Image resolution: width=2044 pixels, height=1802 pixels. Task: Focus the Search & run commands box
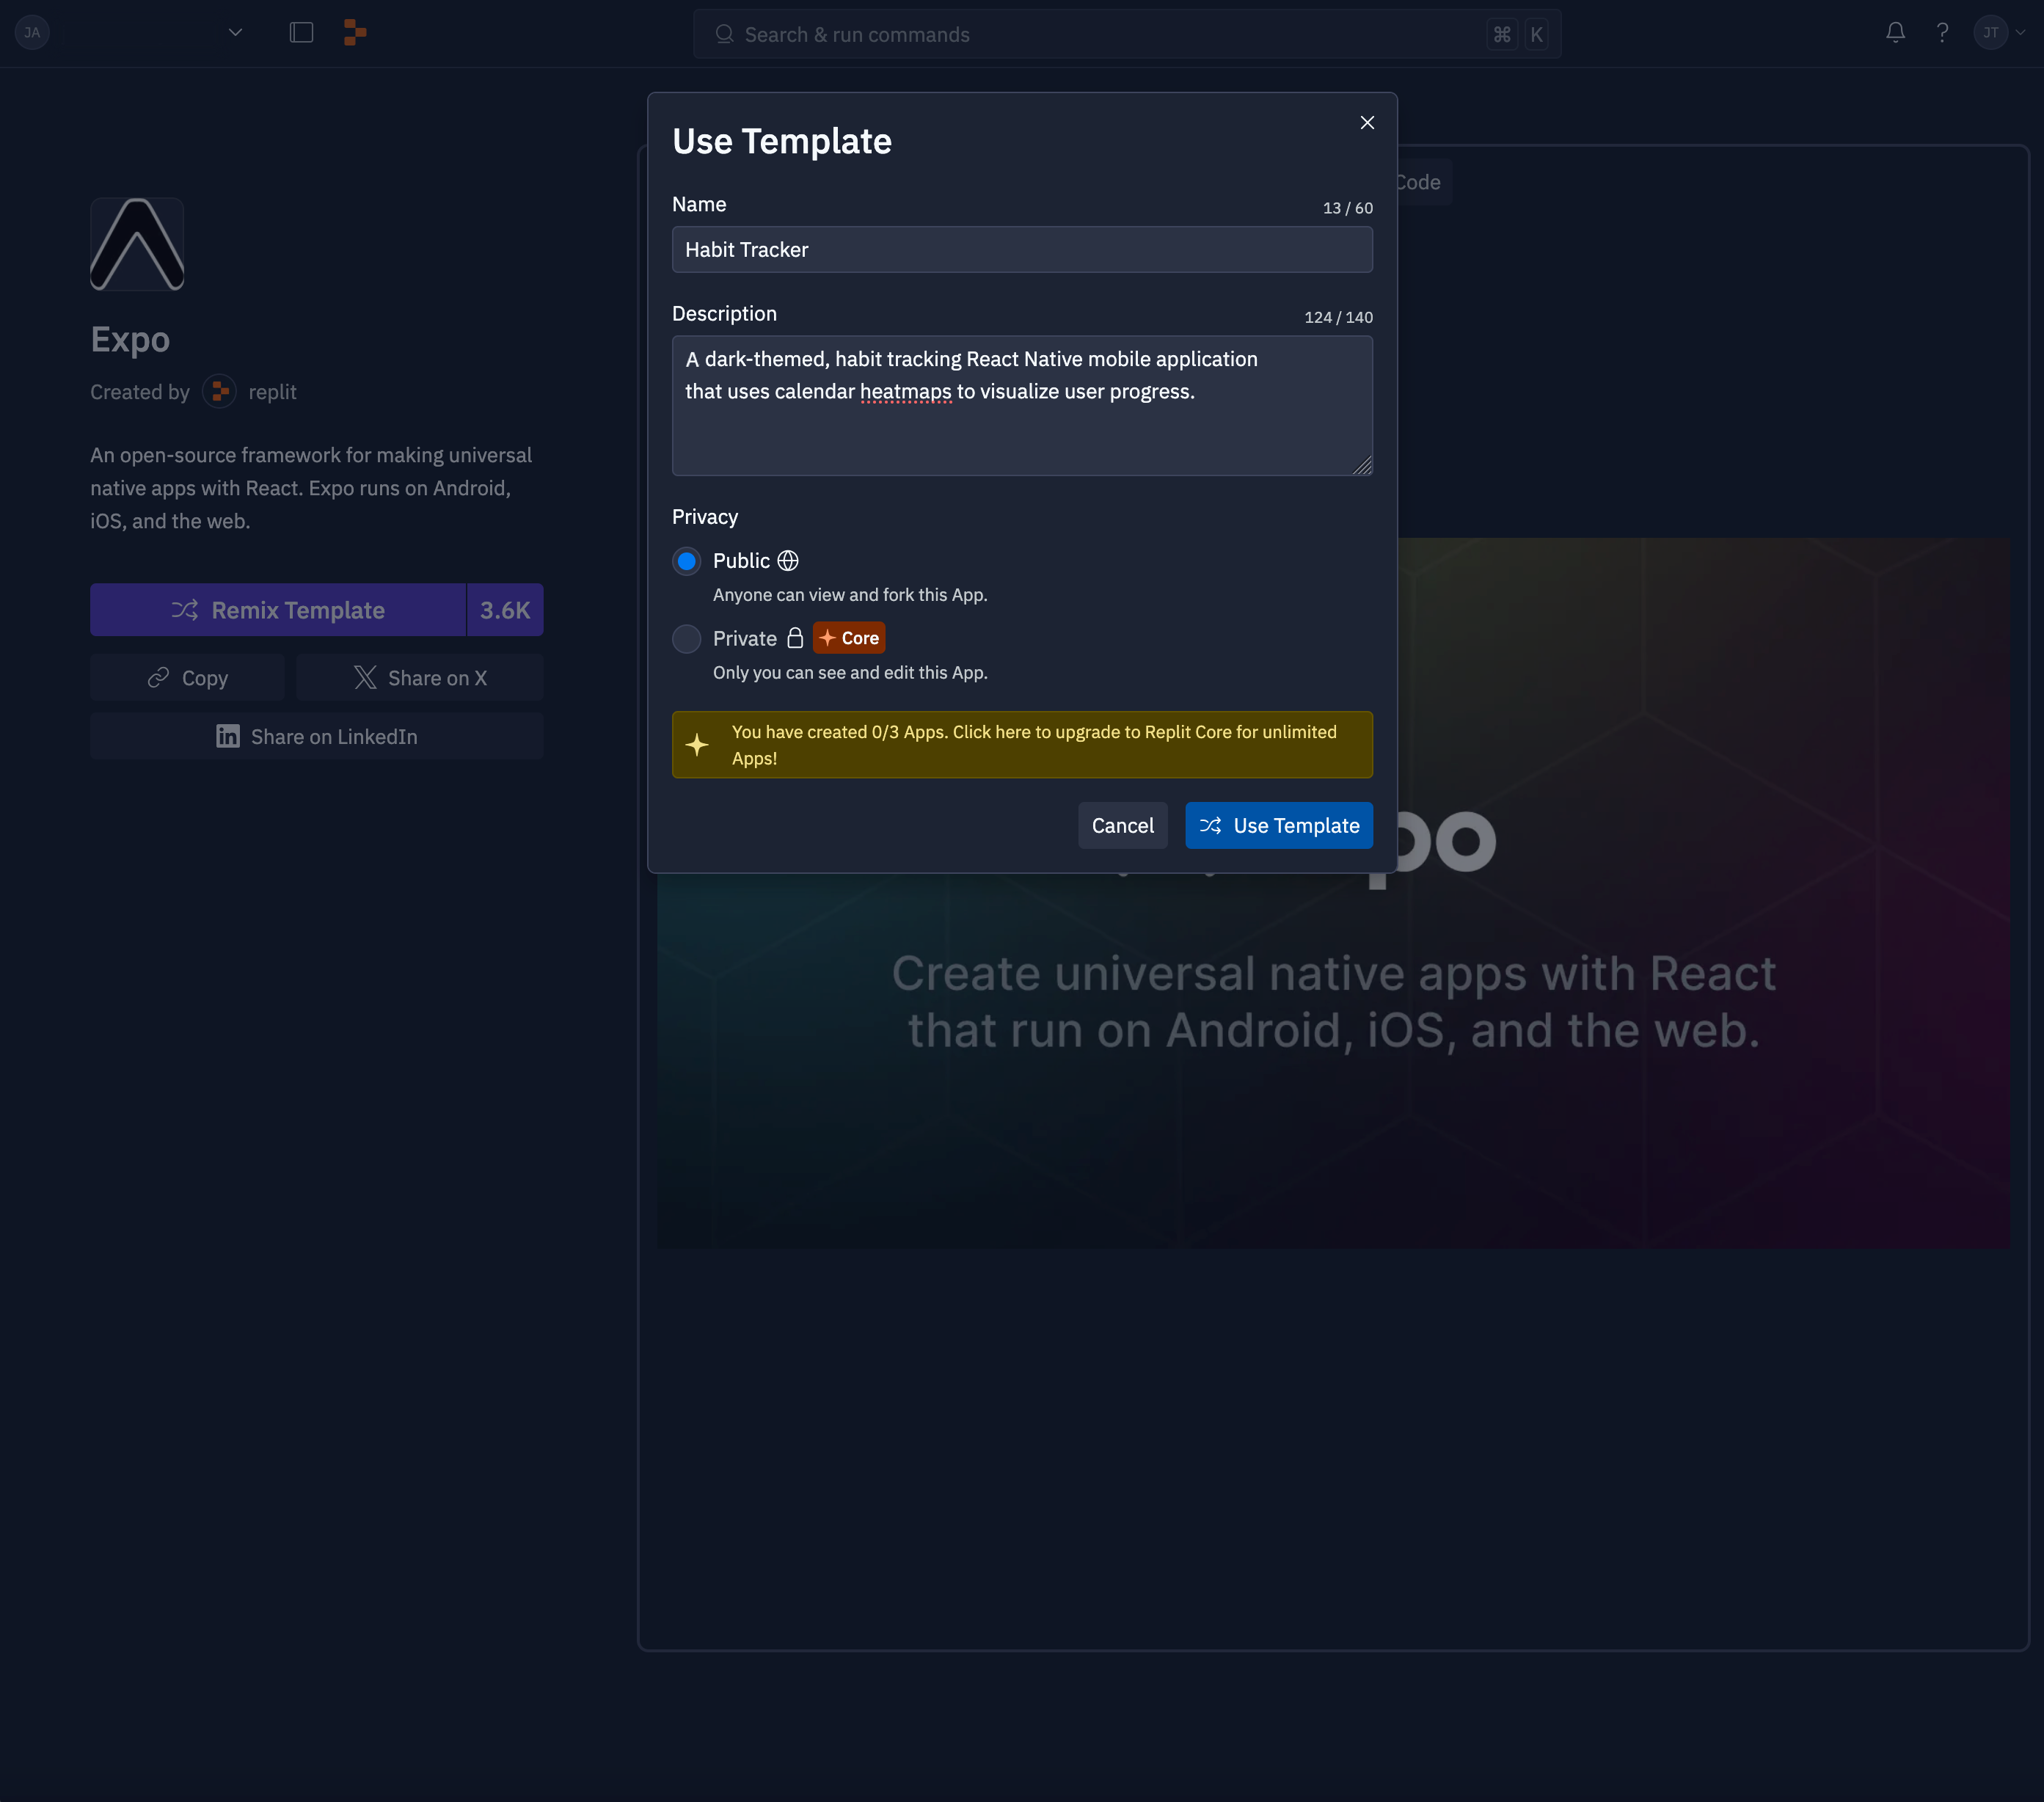(x=1100, y=35)
